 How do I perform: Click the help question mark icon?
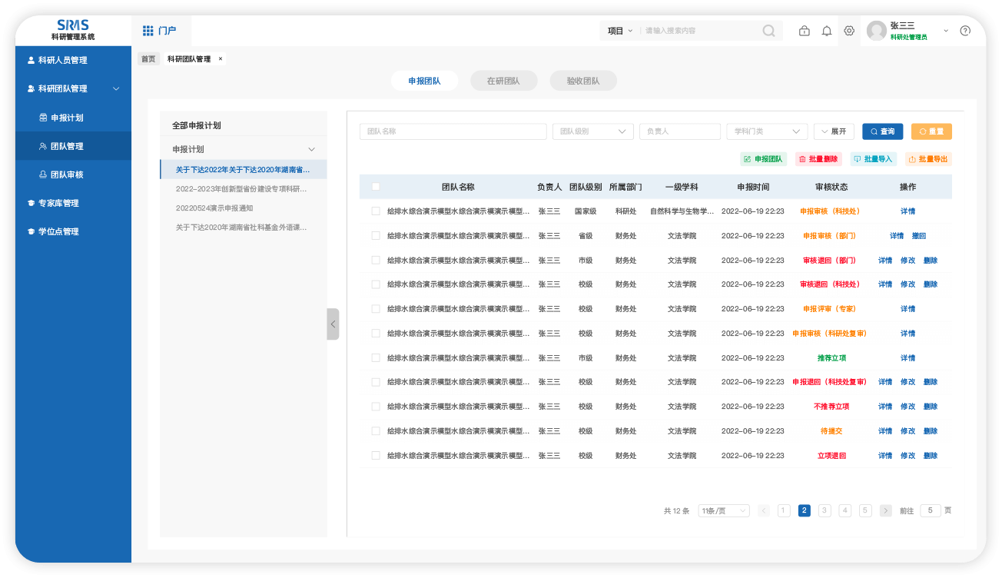[965, 31]
